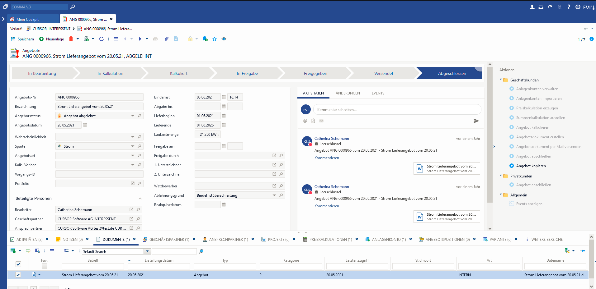Run the Angebot kopieren action
596x289 pixels.
(x=531, y=166)
